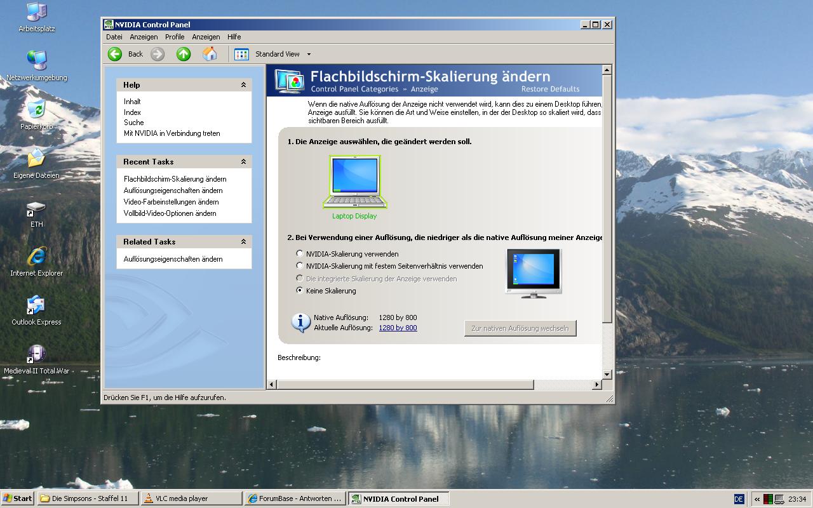Click Control Panel Categories breadcrumb
813x508 pixels.
tap(354, 89)
